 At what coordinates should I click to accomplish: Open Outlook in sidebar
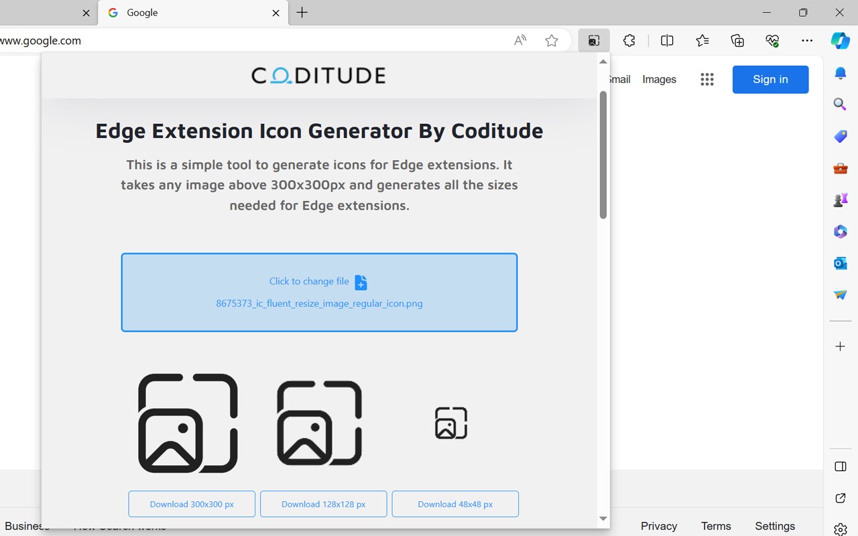(x=841, y=263)
